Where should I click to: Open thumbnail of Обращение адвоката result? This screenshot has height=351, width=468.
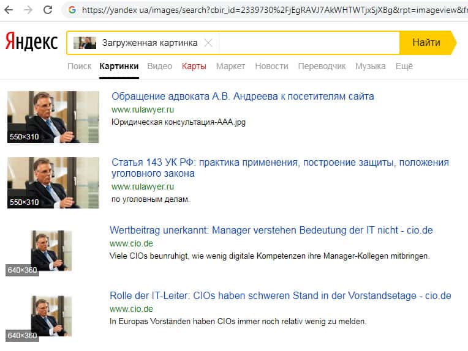coord(53,117)
